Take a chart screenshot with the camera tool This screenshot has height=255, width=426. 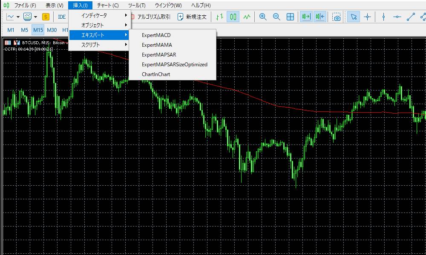coord(336,17)
